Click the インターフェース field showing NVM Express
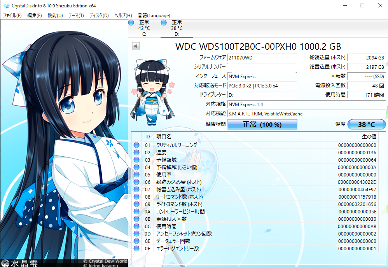 click(x=262, y=76)
